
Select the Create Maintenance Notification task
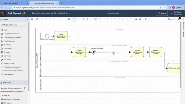click(61, 36)
